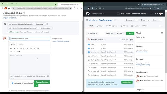The width and height of the screenshot is (167, 94).
Task: Open master branch selector in right window
Action: click(x=92, y=33)
